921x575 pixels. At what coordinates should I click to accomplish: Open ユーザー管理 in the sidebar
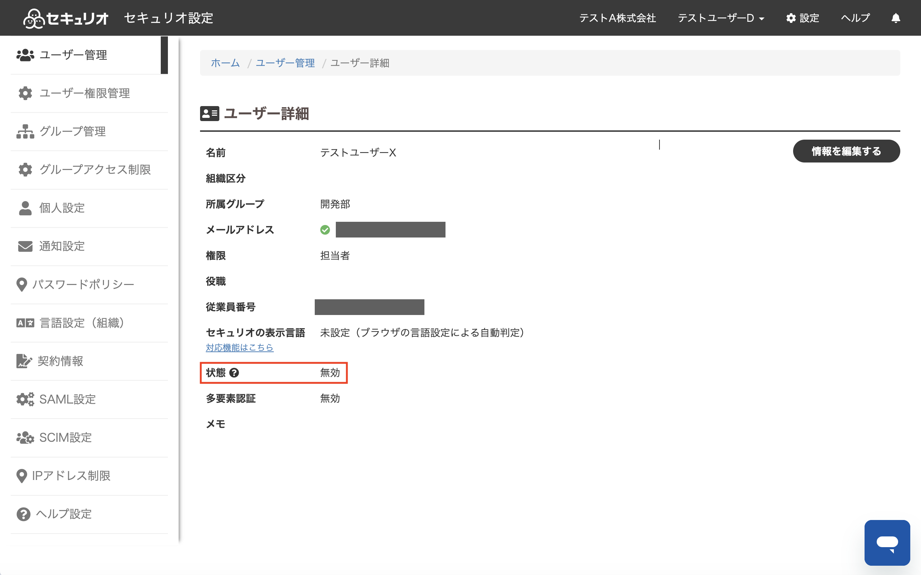[89, 55]
